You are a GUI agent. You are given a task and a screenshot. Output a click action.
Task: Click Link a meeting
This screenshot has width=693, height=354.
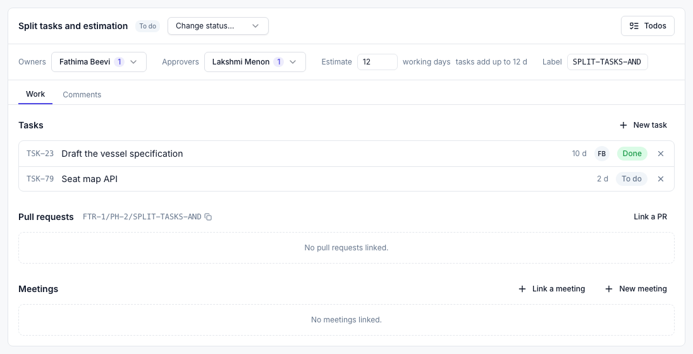(551, 289)
